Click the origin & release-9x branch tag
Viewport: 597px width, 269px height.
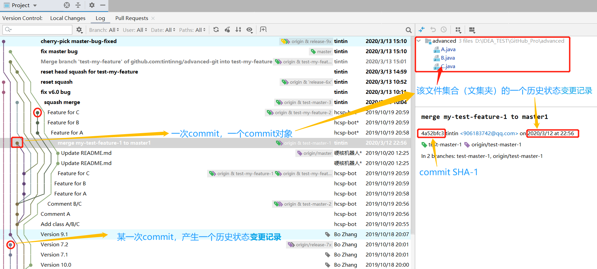(x=306, y=41)
